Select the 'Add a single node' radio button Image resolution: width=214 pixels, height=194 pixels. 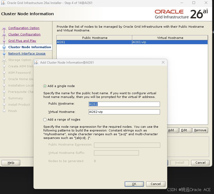click(45, 86)
